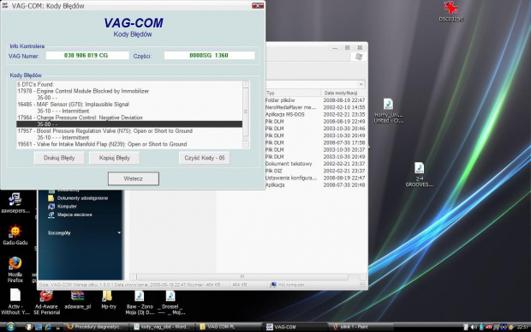The height and width of the screenshot is (332, 531).
Task: Select DTC 19561 Valve for Intake Manifold Flap
Action: coord(102,144)
